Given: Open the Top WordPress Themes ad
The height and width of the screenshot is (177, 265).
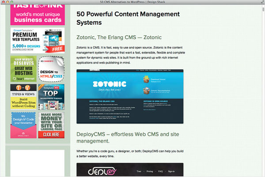Looking at the screenshot, I should 51,97.
